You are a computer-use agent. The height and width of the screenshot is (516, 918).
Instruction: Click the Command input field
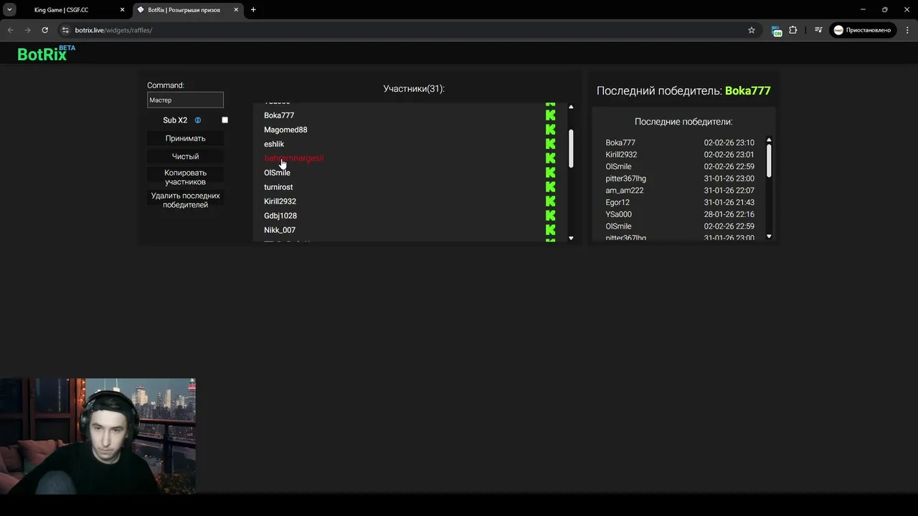click(x=185, y=100)
